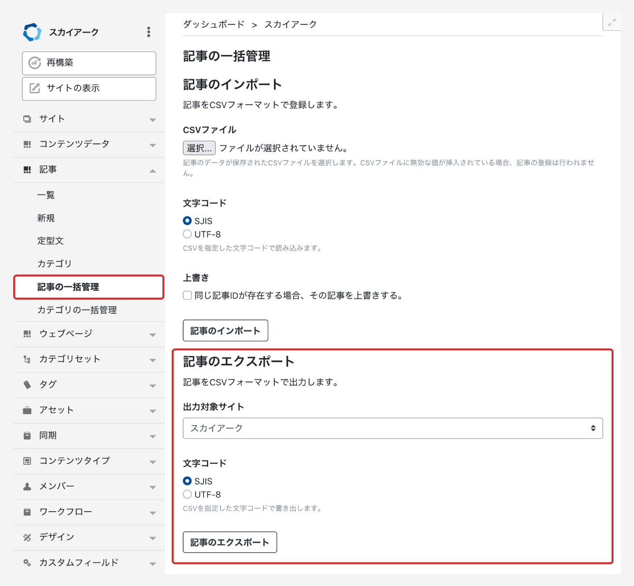Screen dimensions: 634x586
Task: Select UTF-8 encoding for export
Action: pos(188,494)
